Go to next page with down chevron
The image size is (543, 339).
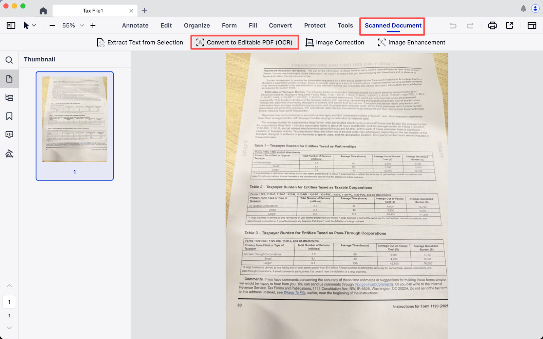9,328
